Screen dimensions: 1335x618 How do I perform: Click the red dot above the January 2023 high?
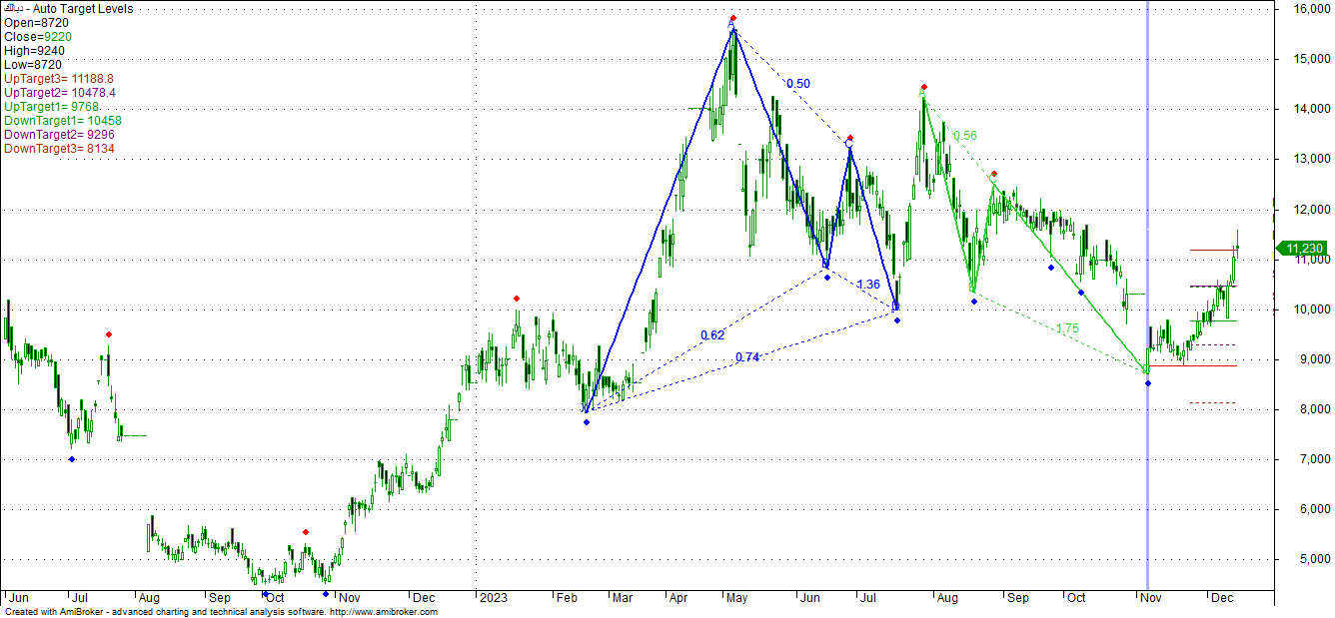coord(517,299)
